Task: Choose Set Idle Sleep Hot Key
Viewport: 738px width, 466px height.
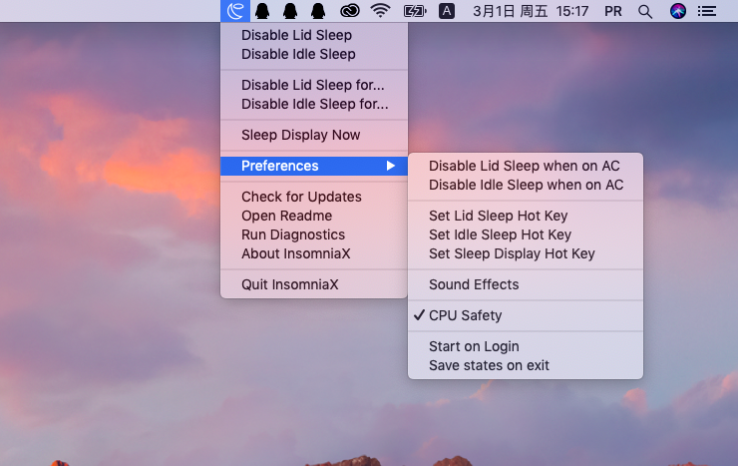Action: pyautogui.click(x=526, y=234)
